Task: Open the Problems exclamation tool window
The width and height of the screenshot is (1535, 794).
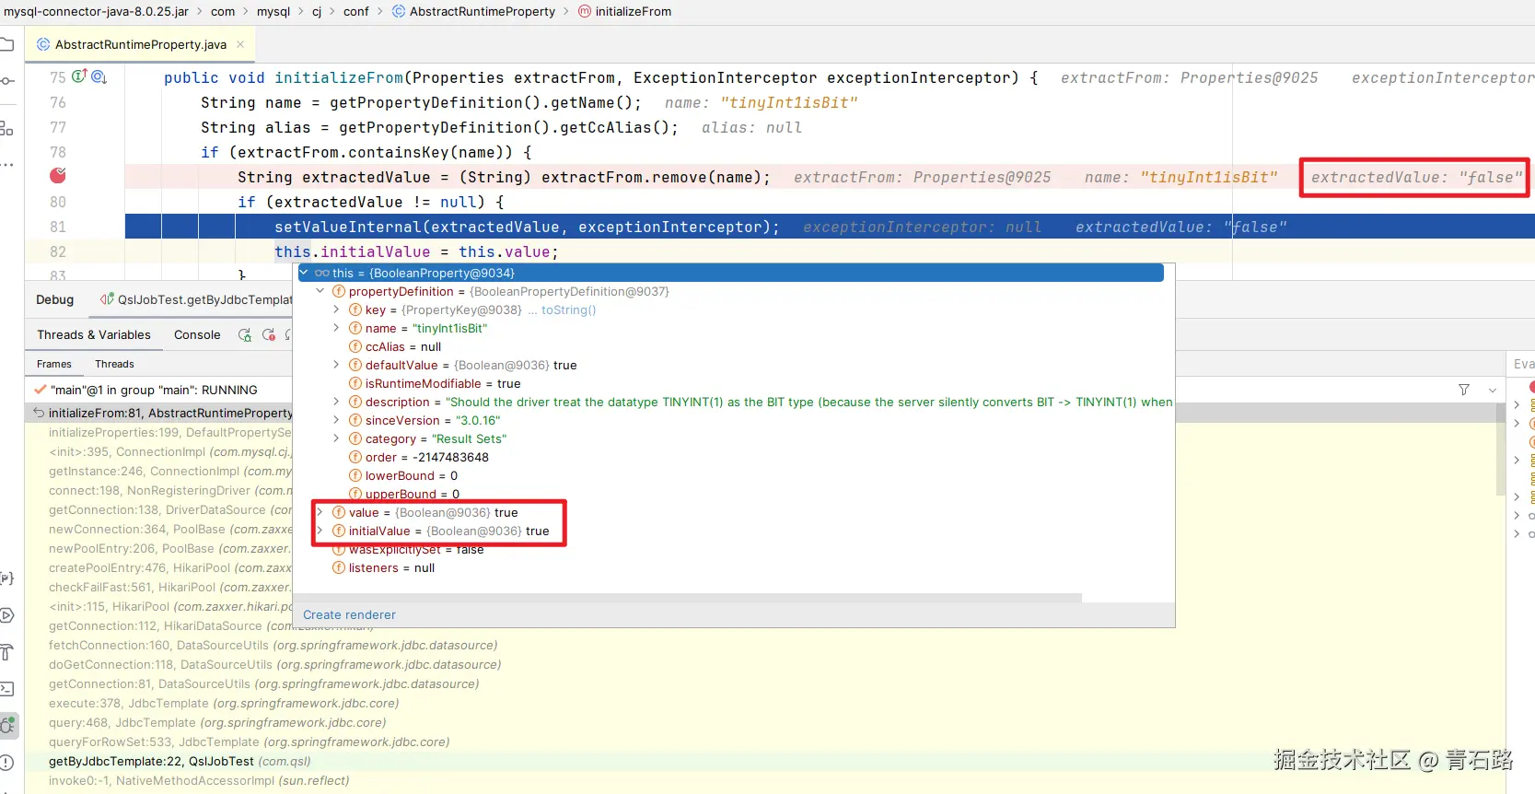Action: click(6, 763)
